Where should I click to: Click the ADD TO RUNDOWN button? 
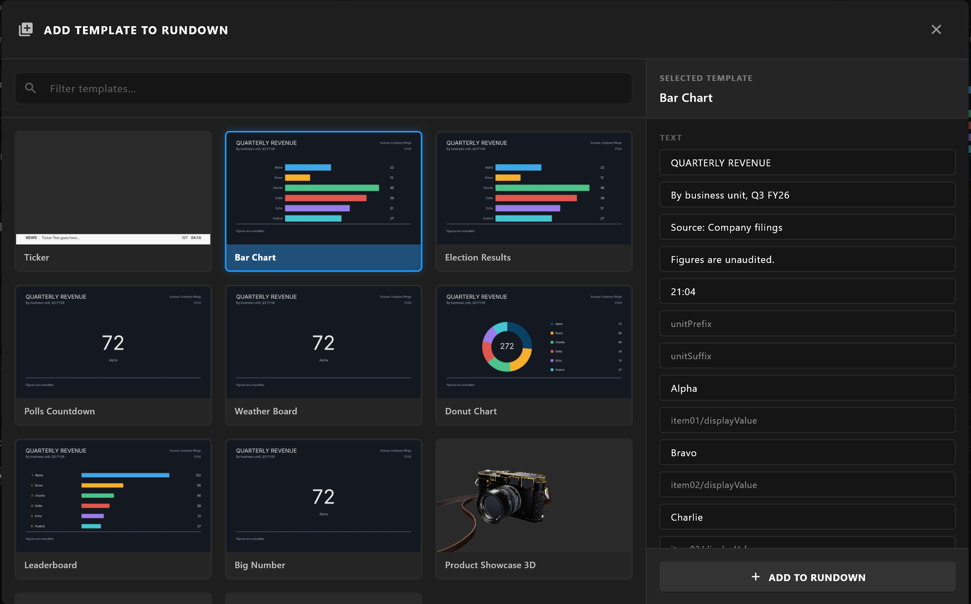pyautogui.click(x=807, y=577)
